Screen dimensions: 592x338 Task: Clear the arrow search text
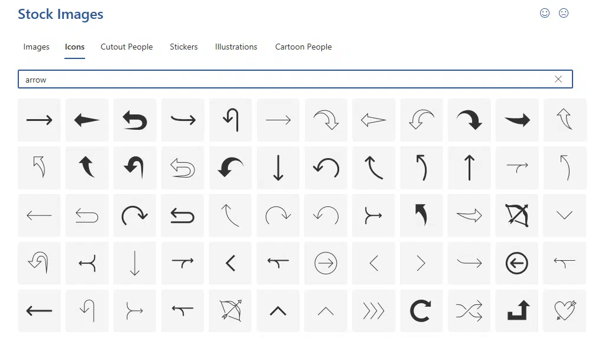click(558, 79)
